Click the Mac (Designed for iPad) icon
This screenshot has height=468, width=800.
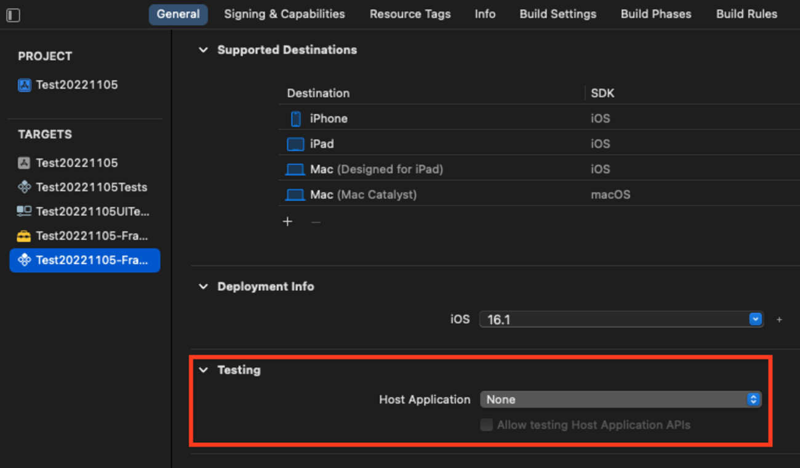pyautogui.click(x=295, y=169)
